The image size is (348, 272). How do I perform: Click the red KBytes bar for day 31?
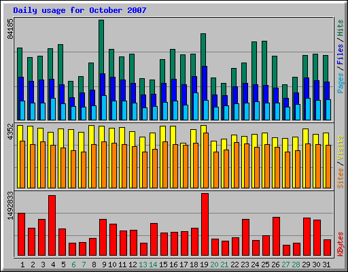click(x=327, y=248)
